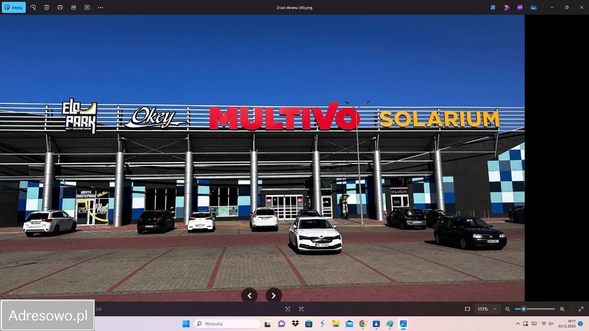The width and height of the screenshot is (589, 331).
Task: Open the three-dots more options menu
Action: pyautogui.click(x=100, y=7)
